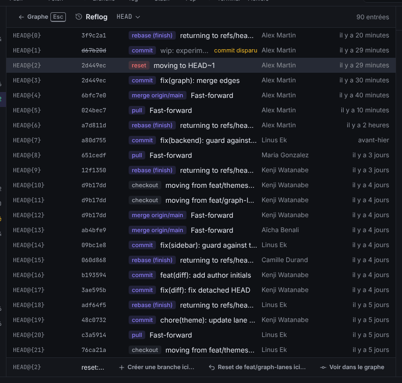Click merge origin/main tag on HEAD@{12}
Screen dimensions: 402x383
click(x=158, y=215)
